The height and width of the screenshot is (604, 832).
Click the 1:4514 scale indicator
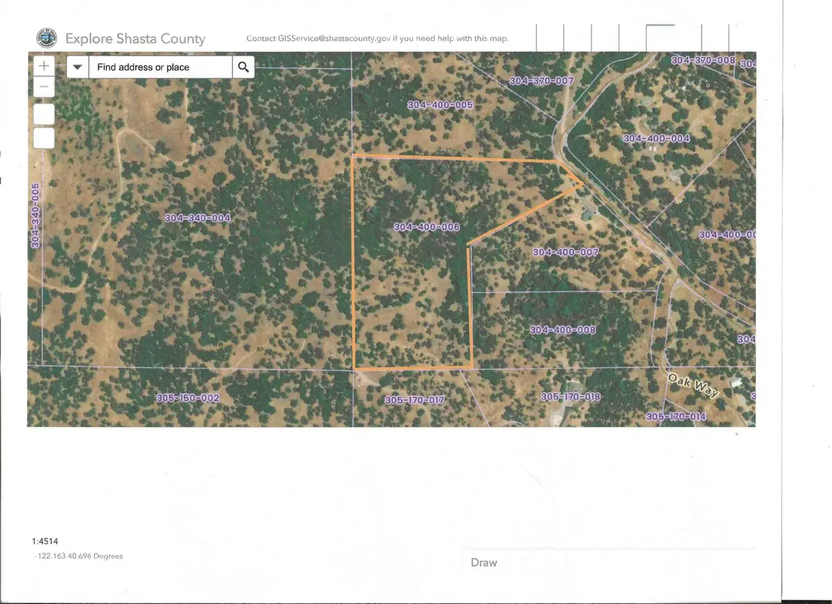click(46, 541)
